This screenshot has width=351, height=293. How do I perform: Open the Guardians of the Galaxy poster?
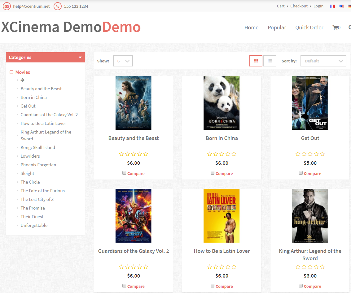(x=134, y=216)
